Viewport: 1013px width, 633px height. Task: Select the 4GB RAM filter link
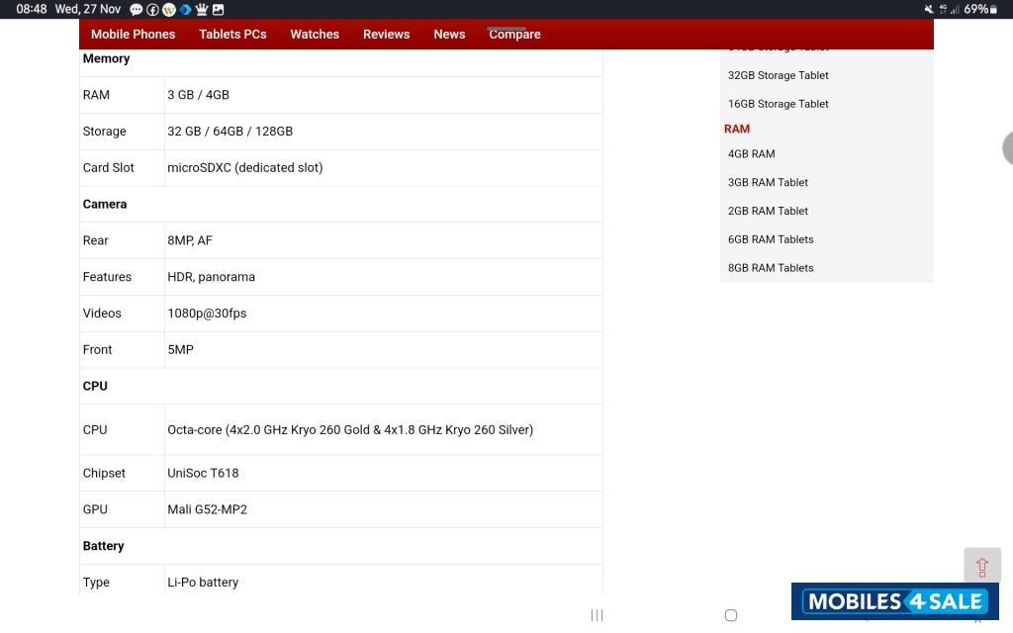pos(751,154)
